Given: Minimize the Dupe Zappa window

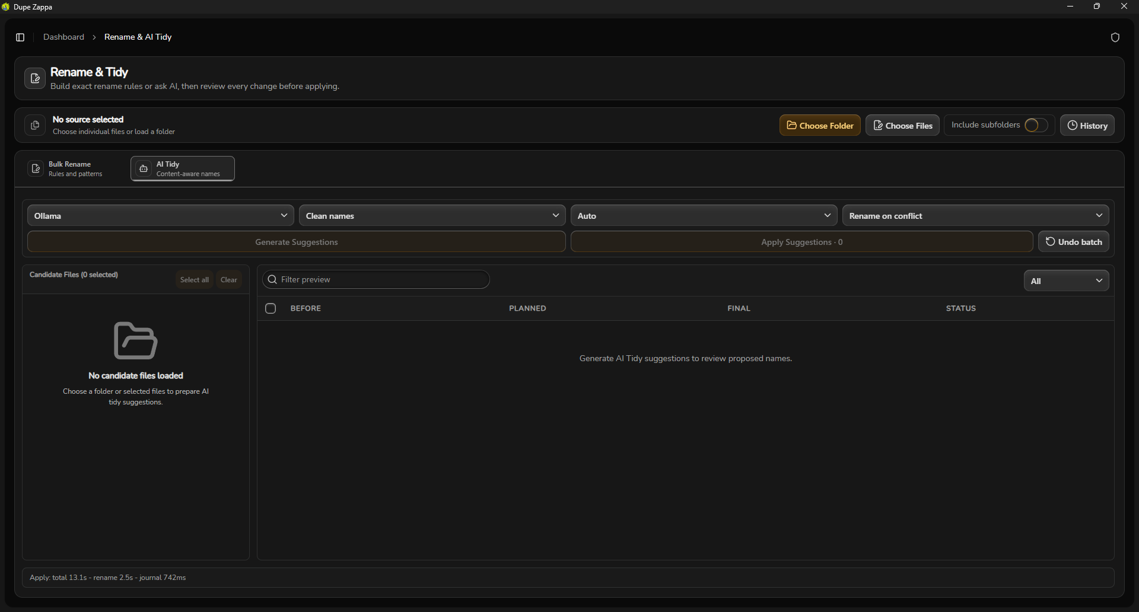Looking at the screenshot, I should 1070,7.
